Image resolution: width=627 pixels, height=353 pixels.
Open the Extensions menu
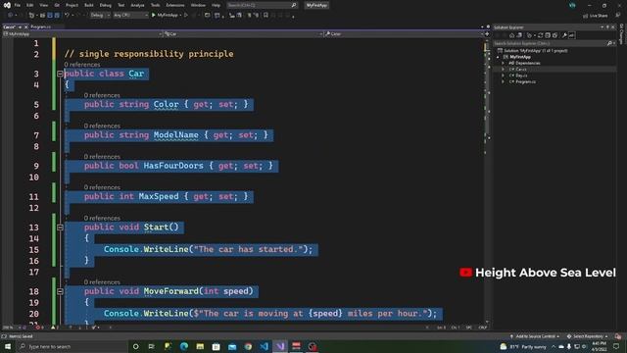coord(175,5)
